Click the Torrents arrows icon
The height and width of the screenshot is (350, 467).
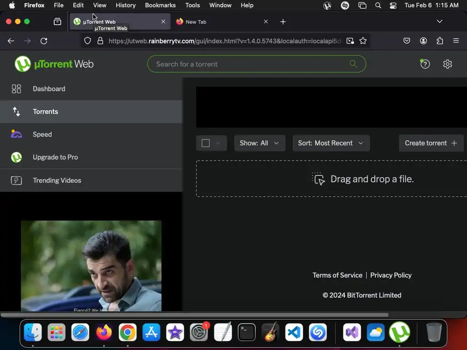click(16, 112)
